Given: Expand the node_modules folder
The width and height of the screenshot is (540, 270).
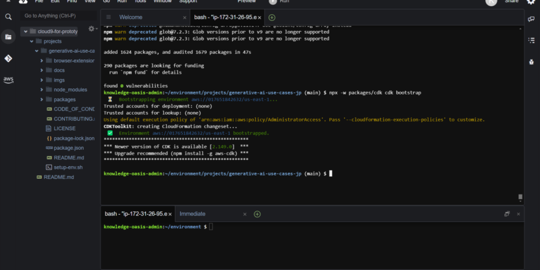Looking at the screenshot, I should [43, 89].
